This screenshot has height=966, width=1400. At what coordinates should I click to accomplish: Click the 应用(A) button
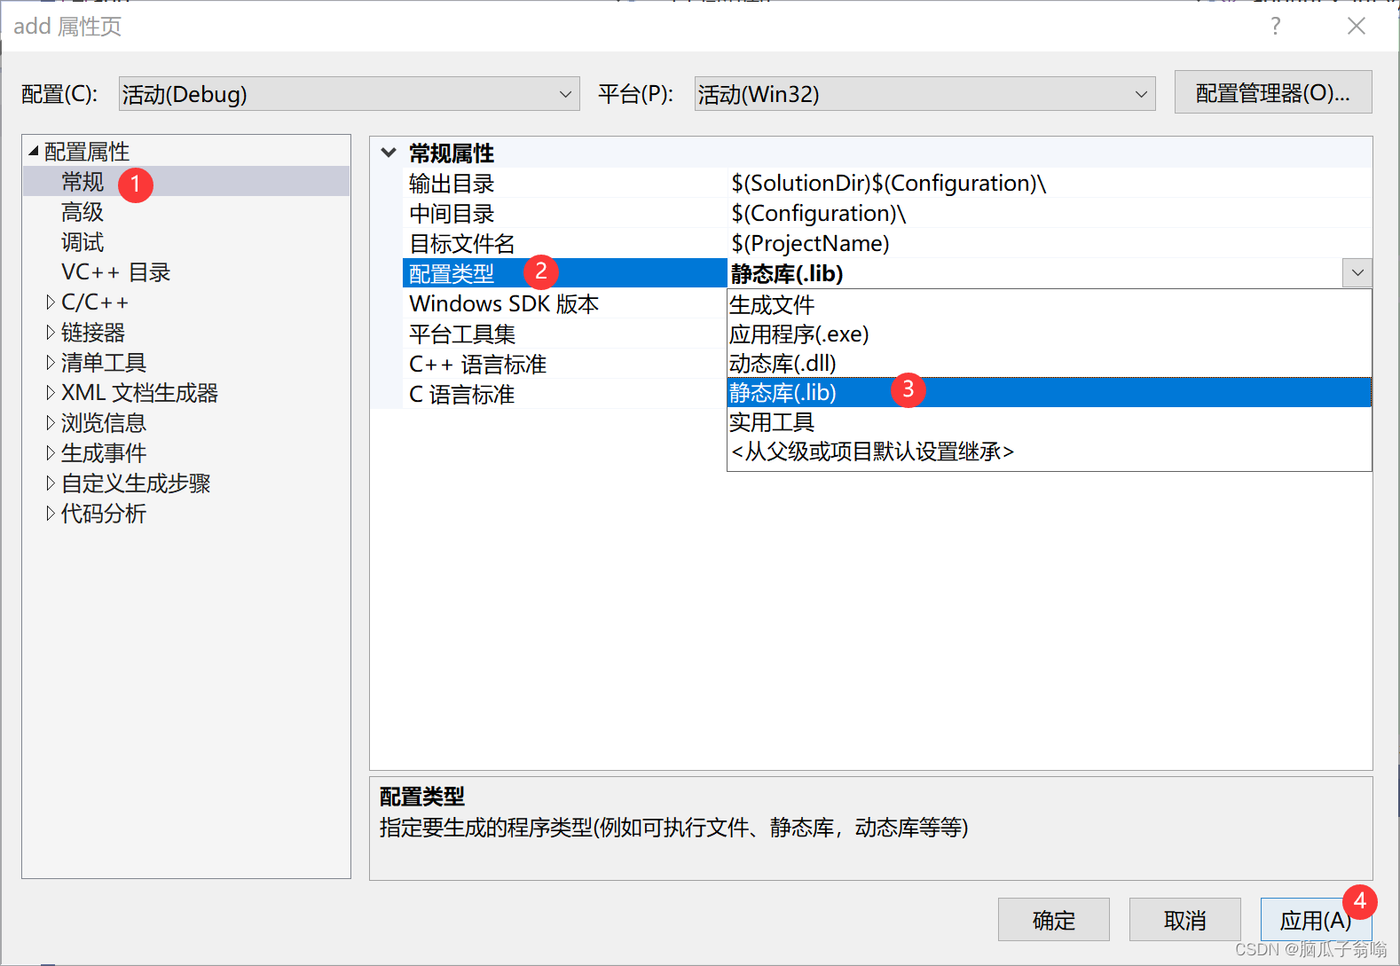pyautogui.click(x=1316, y=920)
